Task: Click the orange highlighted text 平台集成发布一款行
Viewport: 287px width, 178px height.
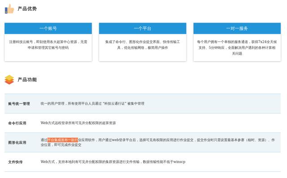Action: click(63, 140)
